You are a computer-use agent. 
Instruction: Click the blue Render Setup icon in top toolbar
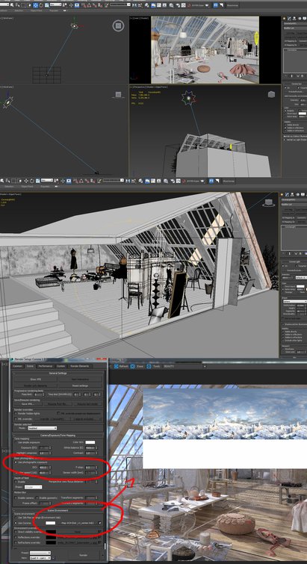tap(216, 5)
